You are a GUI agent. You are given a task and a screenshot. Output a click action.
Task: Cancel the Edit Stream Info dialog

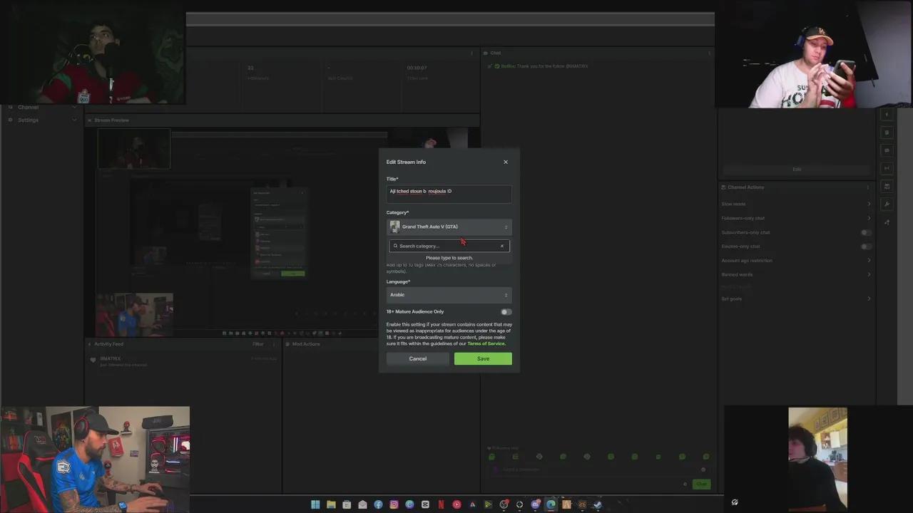pyautogui.click(x=418, y=358)
